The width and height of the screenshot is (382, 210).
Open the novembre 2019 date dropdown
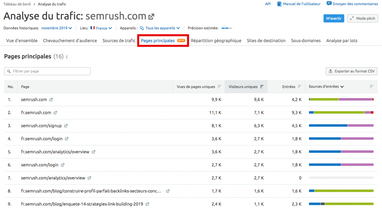pyautogui.click(x=57, y=28)
